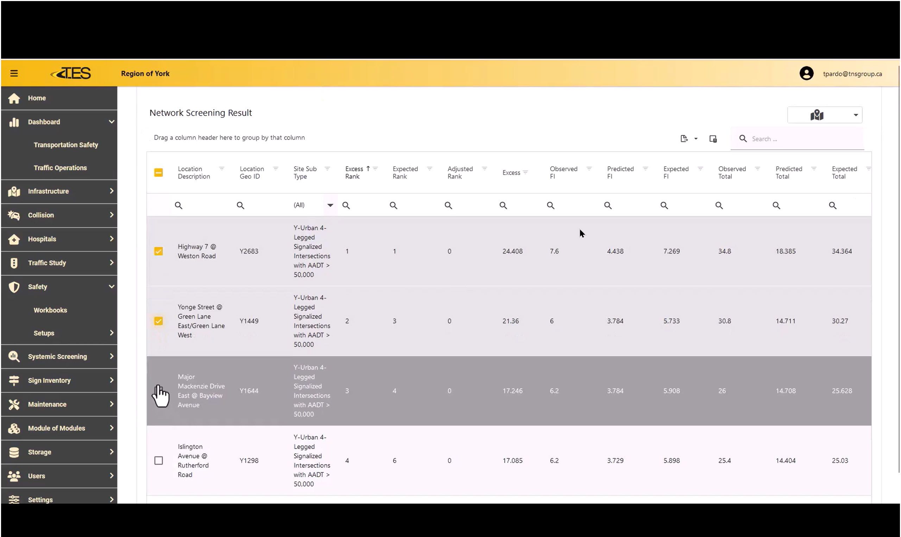Click the map view icon button

point(817,115)
